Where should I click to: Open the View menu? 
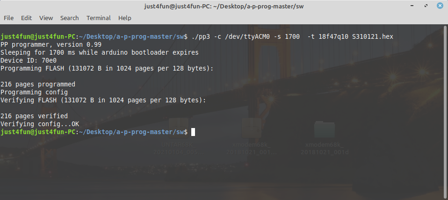pos(46,18)
